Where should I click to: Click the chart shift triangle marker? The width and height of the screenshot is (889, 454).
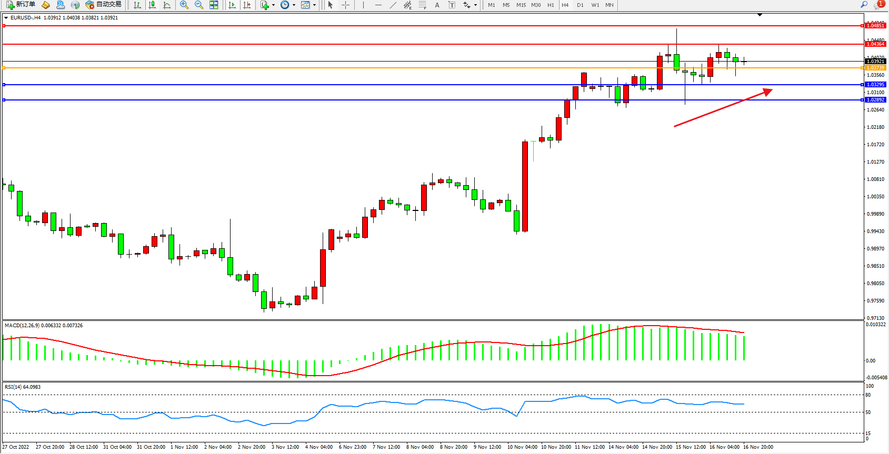point(760,15)
